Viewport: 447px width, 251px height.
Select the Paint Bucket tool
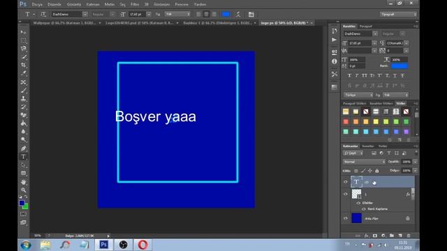click(x=23, y=123)
